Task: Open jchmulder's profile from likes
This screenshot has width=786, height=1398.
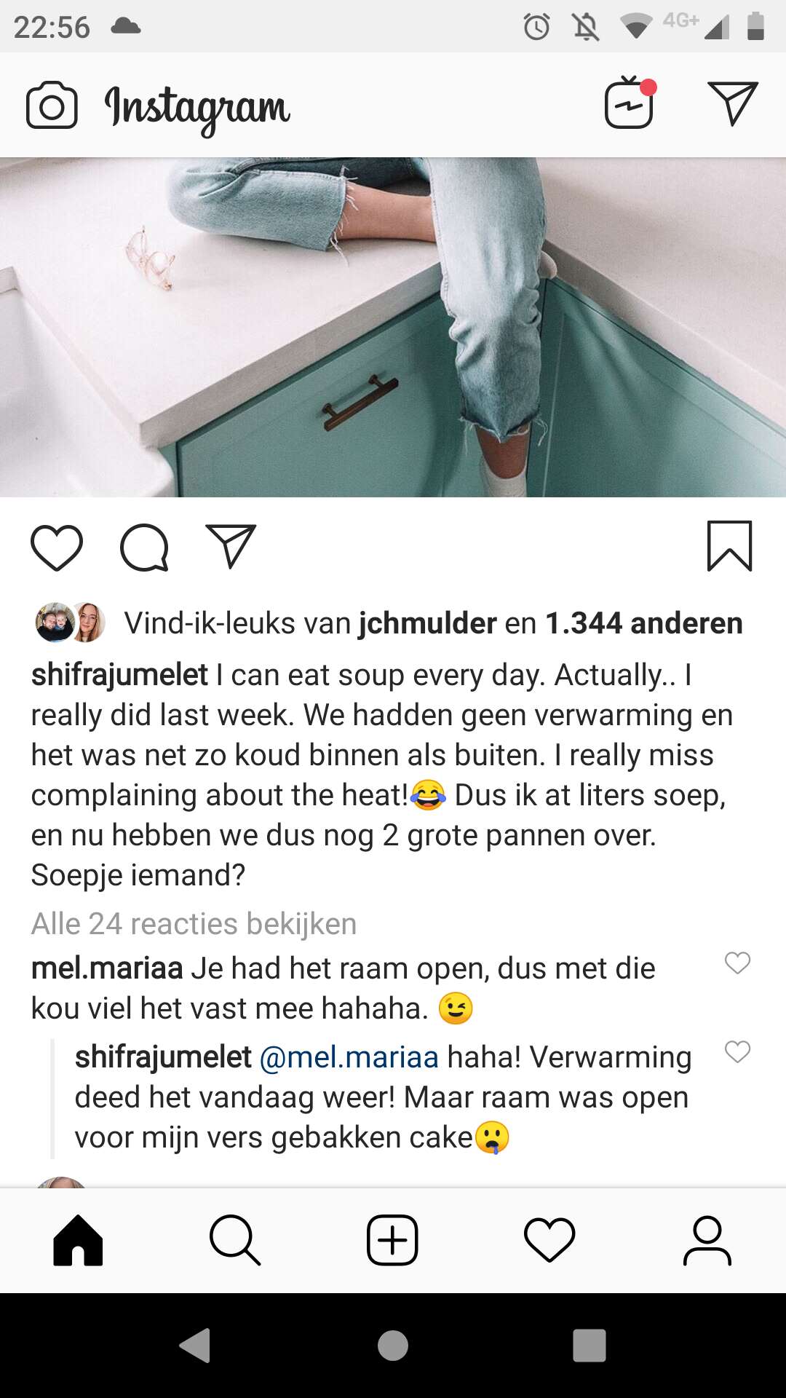Action: pos(428,623)
